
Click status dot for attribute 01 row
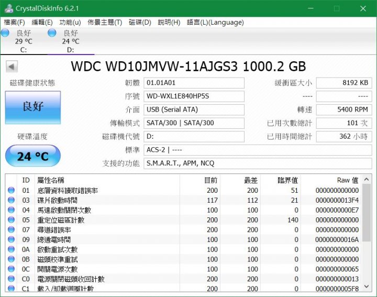(x=11, y=190)
